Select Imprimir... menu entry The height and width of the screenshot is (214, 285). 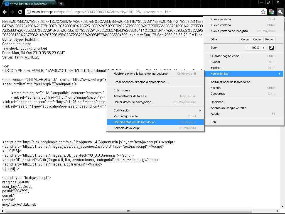[x=243, y=68]
